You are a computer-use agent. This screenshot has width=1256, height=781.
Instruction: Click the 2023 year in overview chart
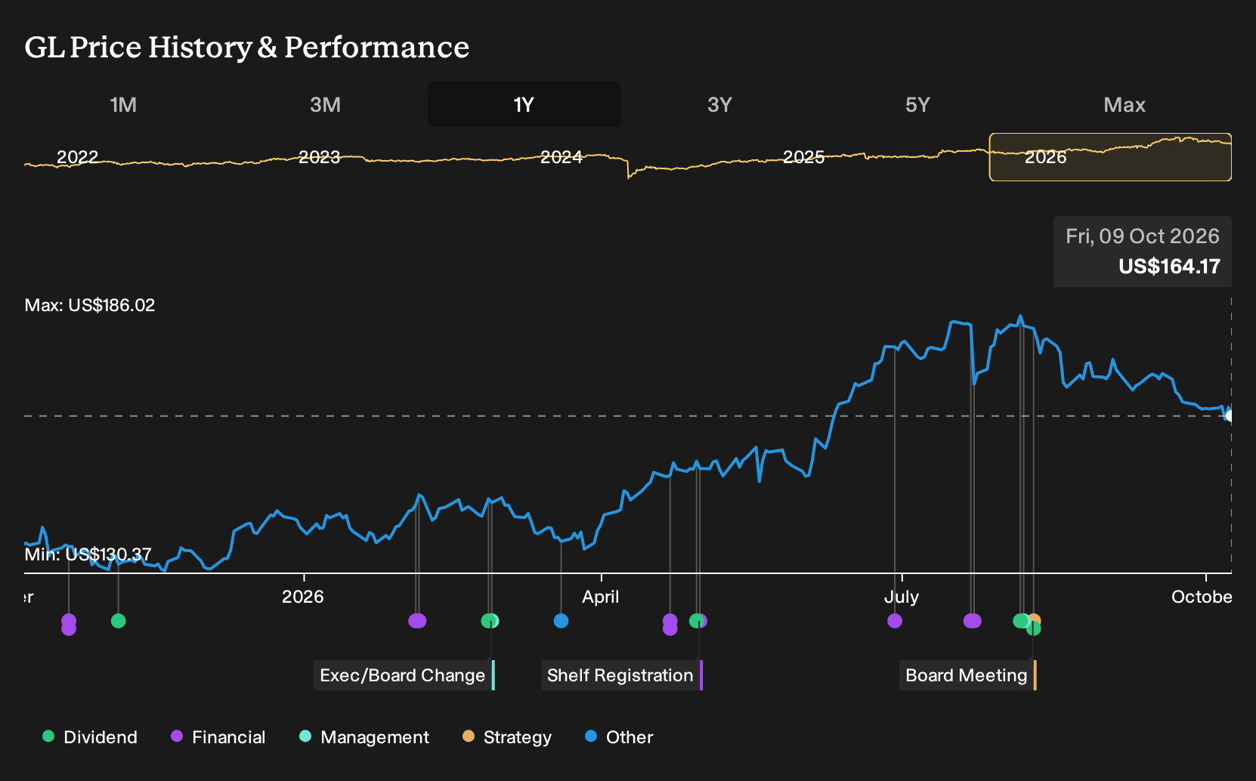[319, 157]
